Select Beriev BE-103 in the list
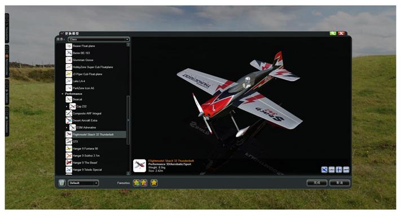Viewport: 401px width, 216px height. [81, 53]
